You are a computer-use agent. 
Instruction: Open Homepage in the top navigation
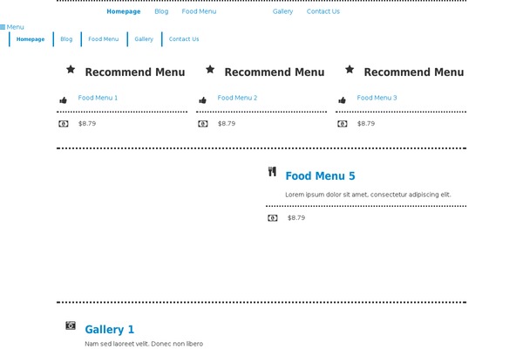tap(123, 11)
